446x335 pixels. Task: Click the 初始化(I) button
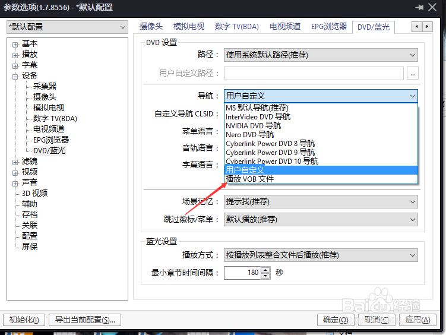(24, 320)
